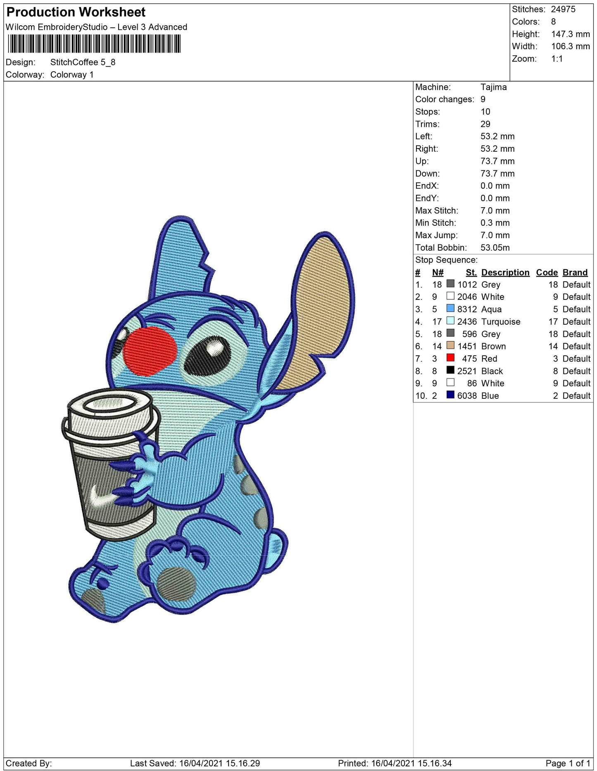This screenshot has height=771, width=597.
Task: Click the "St." column header
Action: click(471, 273)
